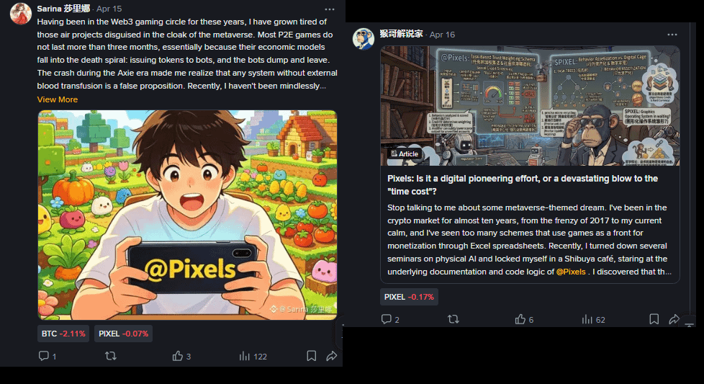Like Sarina's post with 3 likes

(x=181, y=356)
